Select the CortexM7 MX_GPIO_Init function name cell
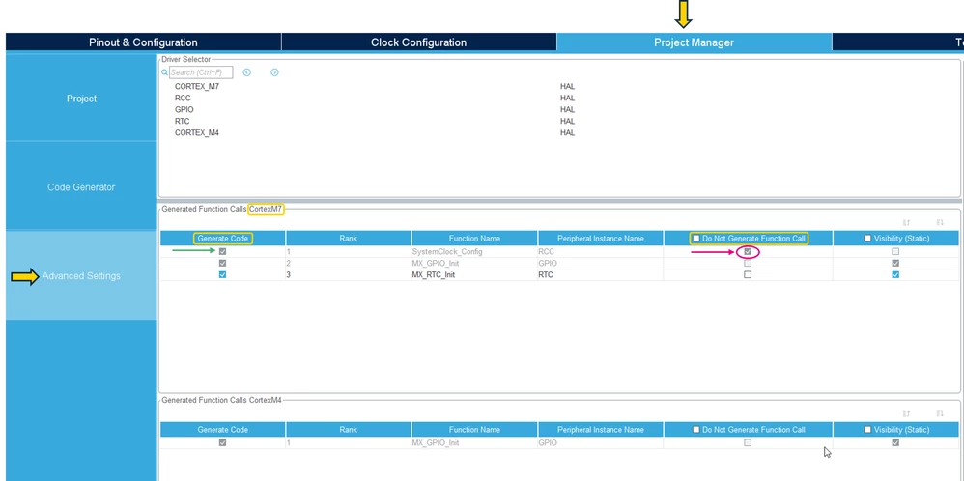This screenshot has width=964, height=481. [x=474, y=264]
